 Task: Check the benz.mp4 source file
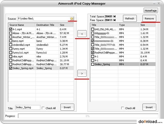pyautogui.click(x=11, y=41)
